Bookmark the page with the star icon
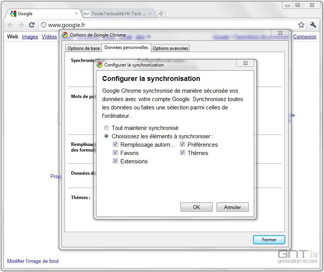The height and width of the screenshot is (272, 324). [x=301, y=25]
